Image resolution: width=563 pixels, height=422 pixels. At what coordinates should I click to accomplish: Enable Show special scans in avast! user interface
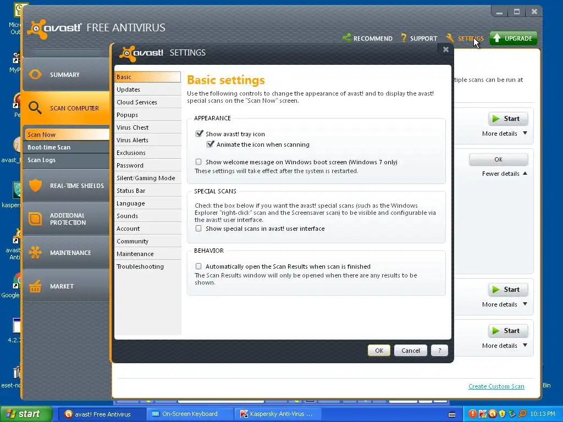(198, 228)
